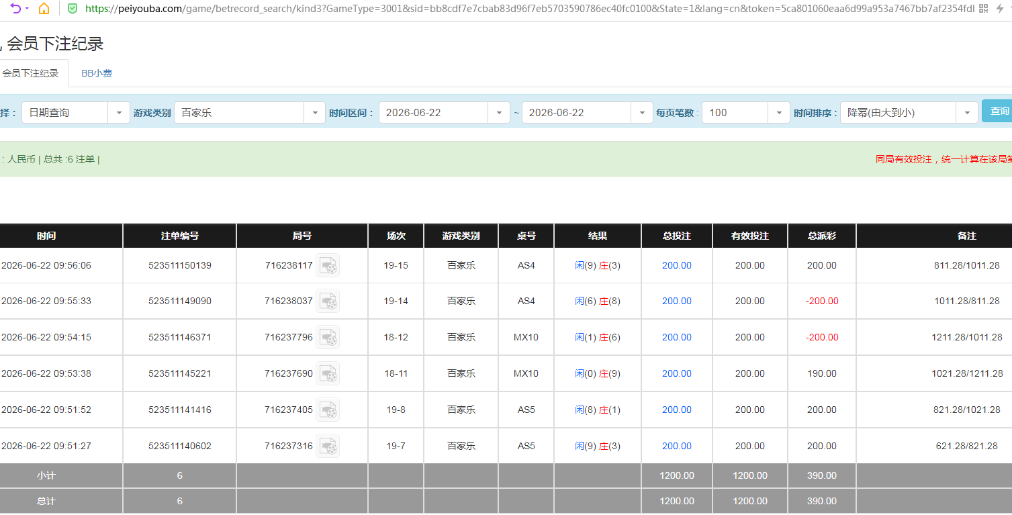Select bet number 523511145221
This screenshot has height=515, width=1012.
[x=180, y=373]
